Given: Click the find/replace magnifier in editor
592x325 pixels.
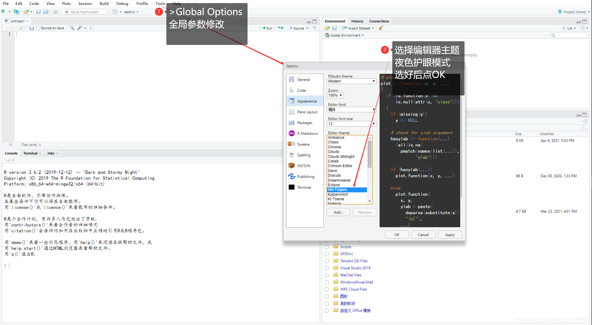Looking at the screenshot, I should [x=72, y=28].
